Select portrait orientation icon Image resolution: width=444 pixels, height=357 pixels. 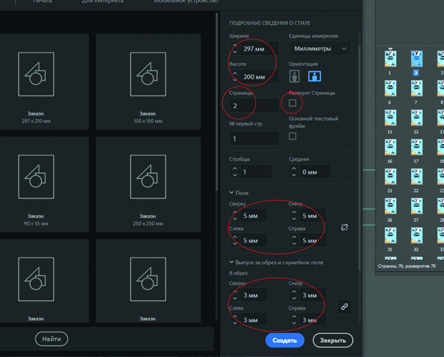pyautogui.click(x=295, y=76)
